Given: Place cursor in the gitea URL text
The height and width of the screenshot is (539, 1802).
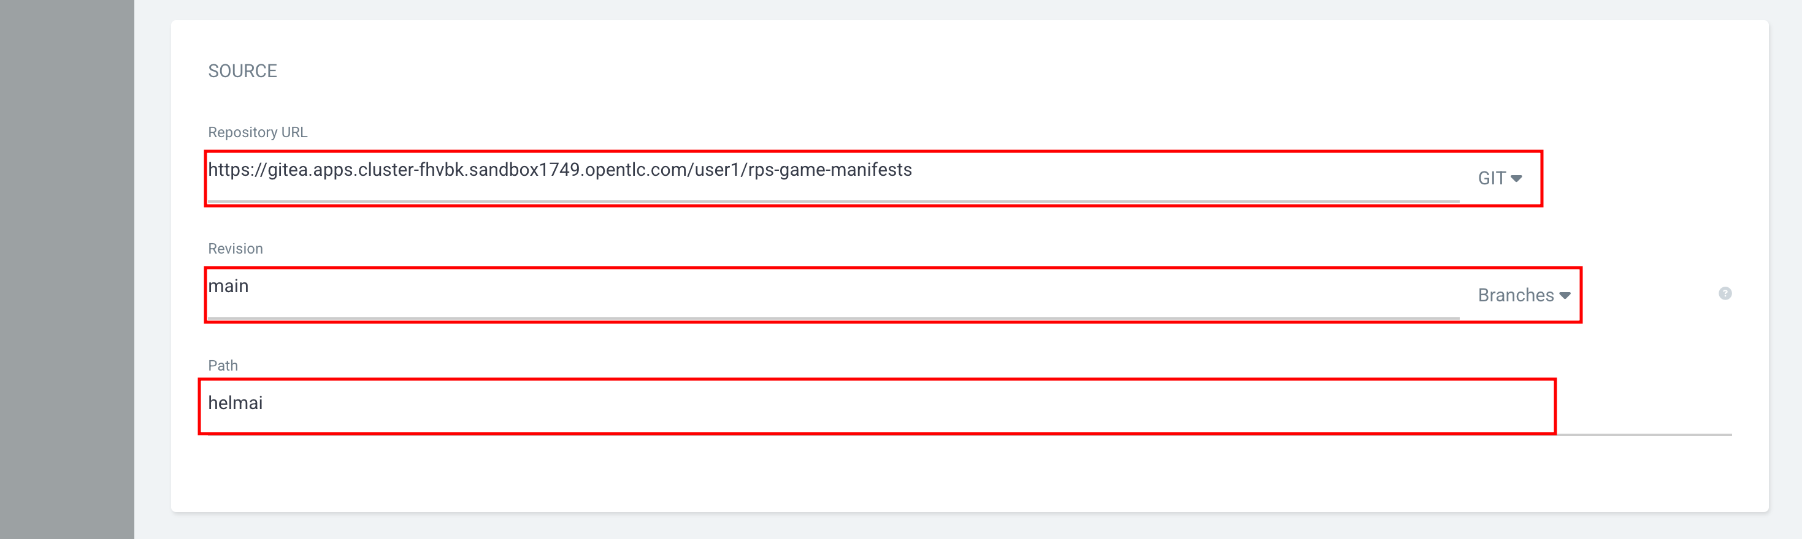Looking at the screenshot, I should pos(559,170).
